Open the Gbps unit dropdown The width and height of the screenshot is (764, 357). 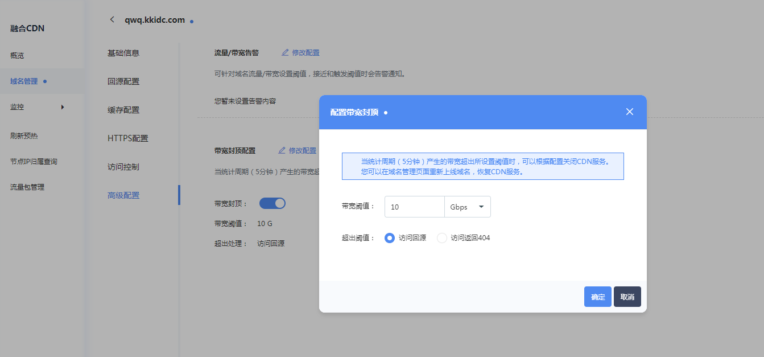(467, 207)
